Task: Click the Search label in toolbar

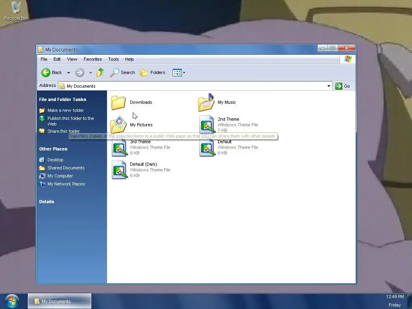Action: tap(128, 72)
